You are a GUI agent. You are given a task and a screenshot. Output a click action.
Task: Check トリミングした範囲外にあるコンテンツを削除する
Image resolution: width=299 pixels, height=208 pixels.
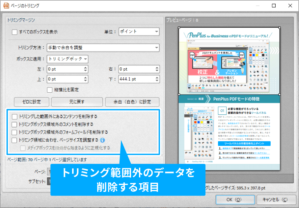point(14,116)
